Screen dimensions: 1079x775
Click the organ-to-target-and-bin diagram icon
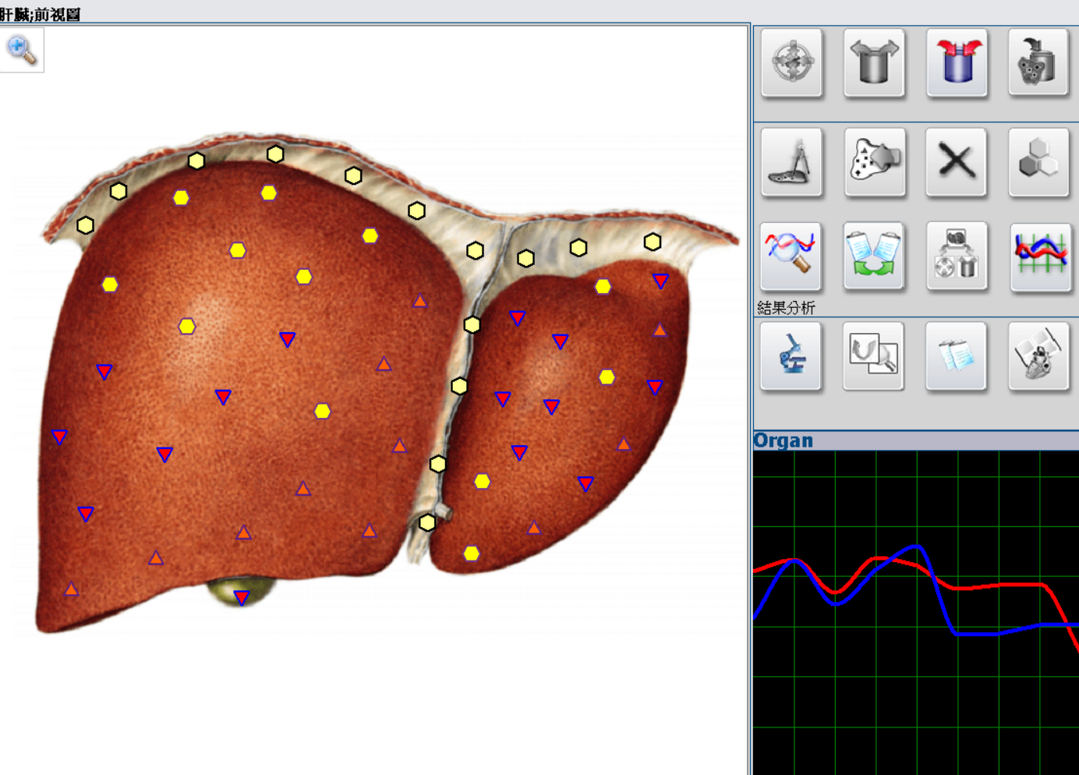957,257
